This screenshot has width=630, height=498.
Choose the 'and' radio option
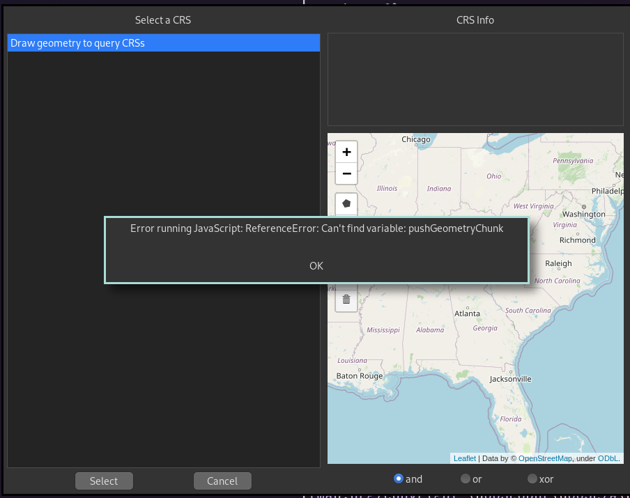(x=408, y=478)
